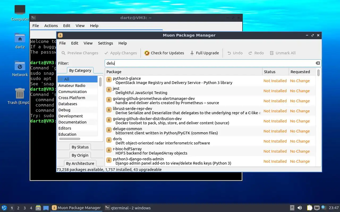Open the Lubuntu start menu
Viewport: 340px width, 212px height.
(x=4, y=208)
